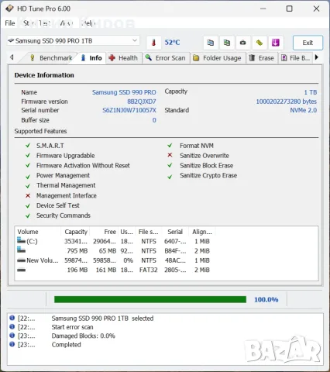
Task: Click the NVMe 2.0 standard value
Action: click(304, 110)
